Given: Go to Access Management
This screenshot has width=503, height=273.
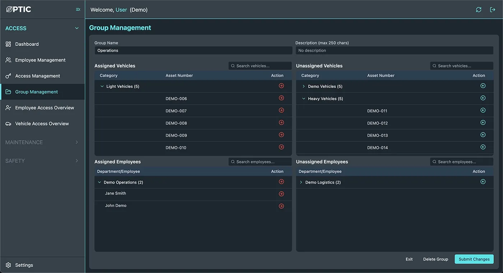Looking at the screenshot, I should click(42, 76).
